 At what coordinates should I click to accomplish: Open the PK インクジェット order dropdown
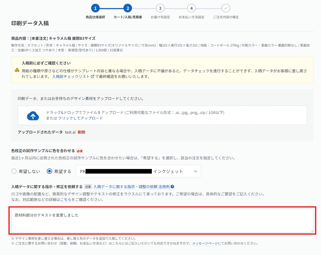pyautogui.click(x=138, y=171)
